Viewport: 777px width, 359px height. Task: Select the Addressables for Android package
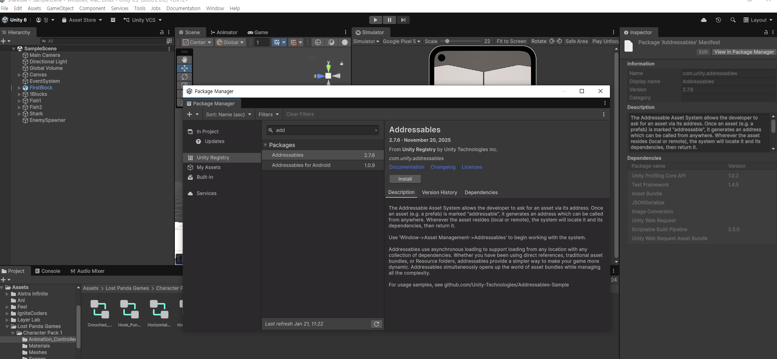(x=323, y=165)
